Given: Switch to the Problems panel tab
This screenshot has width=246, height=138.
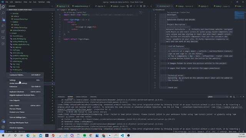Looking at the screenshot, I should click(61, 97).
